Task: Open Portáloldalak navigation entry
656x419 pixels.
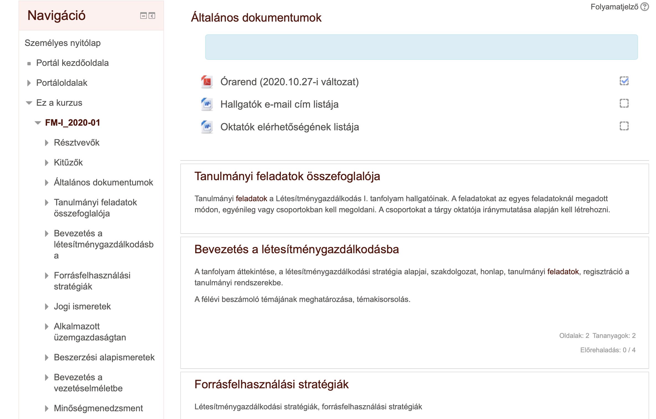Action: click(x=62, y=83)
